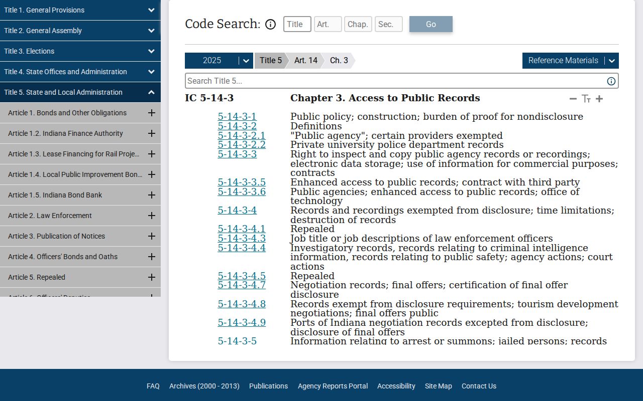Image resolution: width=643 pixels, height=401 pixels.
Task: Focus the Art. code search field
Action: coord(328,24)
